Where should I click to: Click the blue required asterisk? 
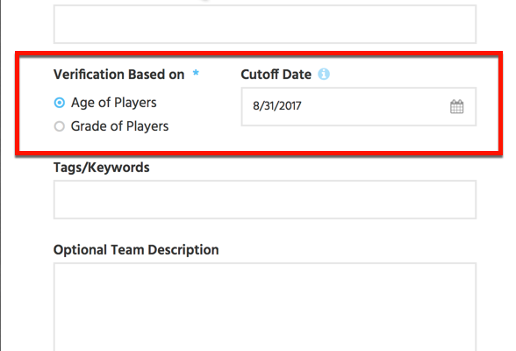[x=196, y=73]
